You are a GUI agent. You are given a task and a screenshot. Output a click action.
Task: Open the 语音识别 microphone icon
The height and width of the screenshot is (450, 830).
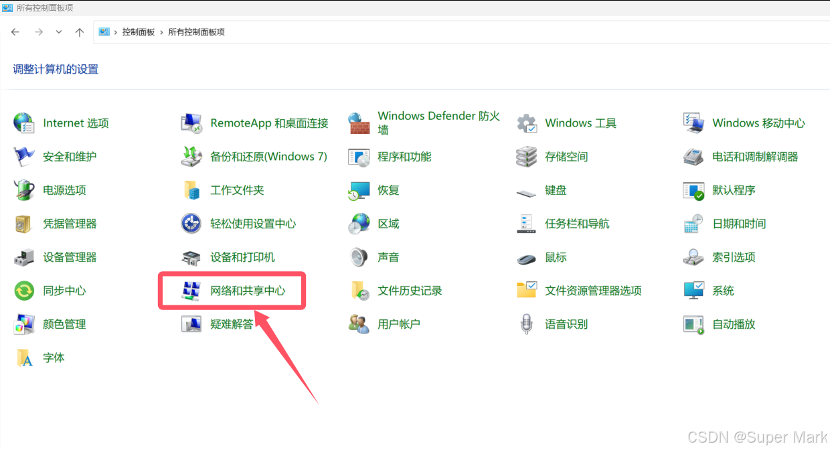(x=526, y=324)
